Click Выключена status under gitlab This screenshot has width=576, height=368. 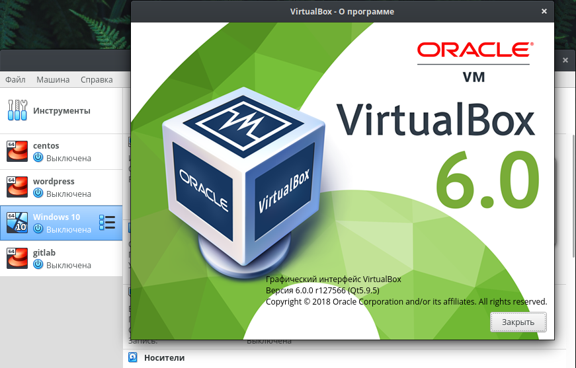pos(69,266)
